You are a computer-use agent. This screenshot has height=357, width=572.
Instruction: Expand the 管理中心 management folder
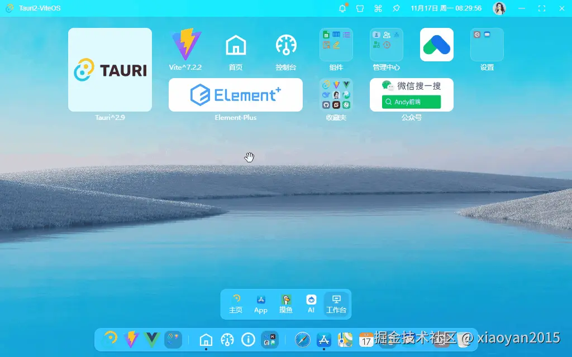(x=387, y=45)
